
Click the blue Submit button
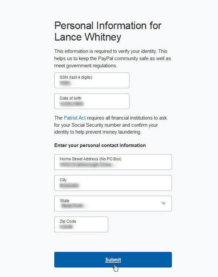(x=113, y=260)
